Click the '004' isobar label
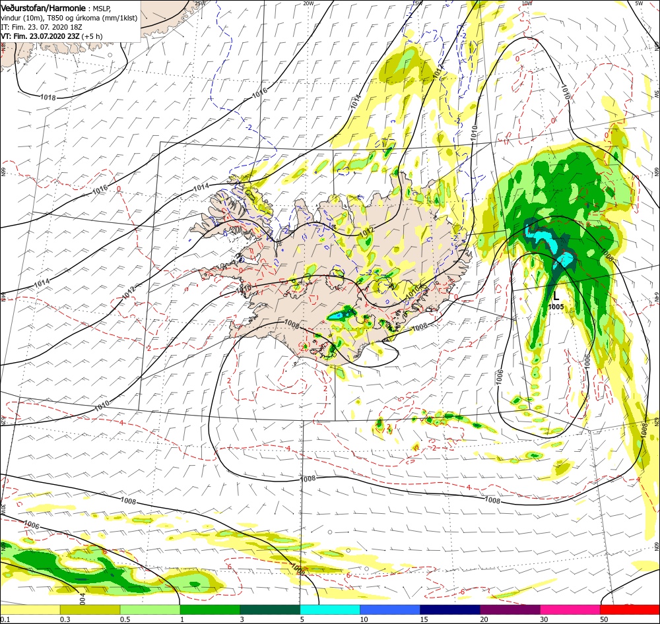The height and width of the screenshot is (624, 660). [82, 599]
